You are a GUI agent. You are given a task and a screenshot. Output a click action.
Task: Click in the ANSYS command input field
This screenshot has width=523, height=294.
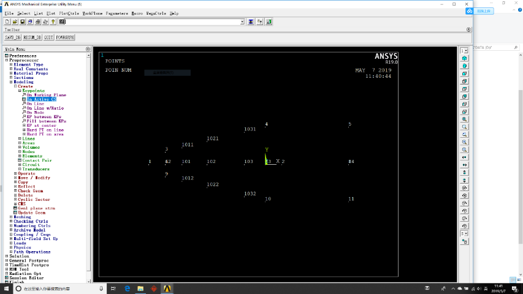tap(153, 22)
